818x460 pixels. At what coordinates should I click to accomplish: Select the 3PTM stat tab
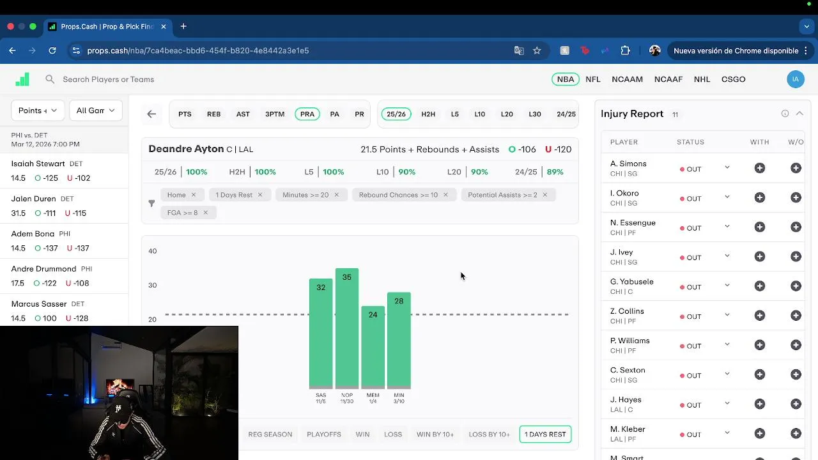point(275,114)
